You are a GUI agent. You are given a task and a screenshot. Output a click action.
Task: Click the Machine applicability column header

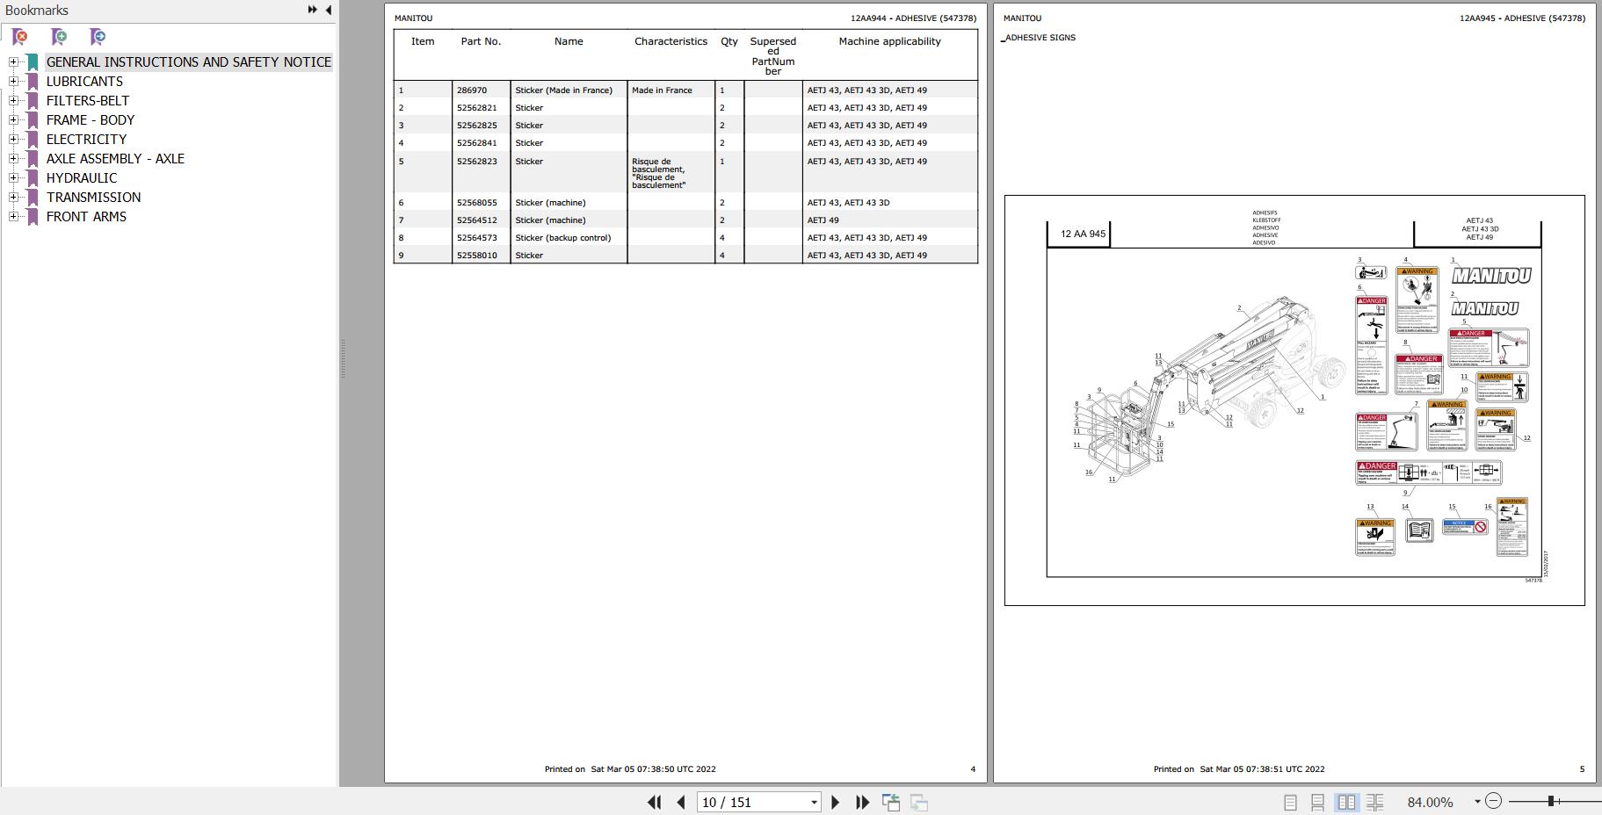(889, 41)
